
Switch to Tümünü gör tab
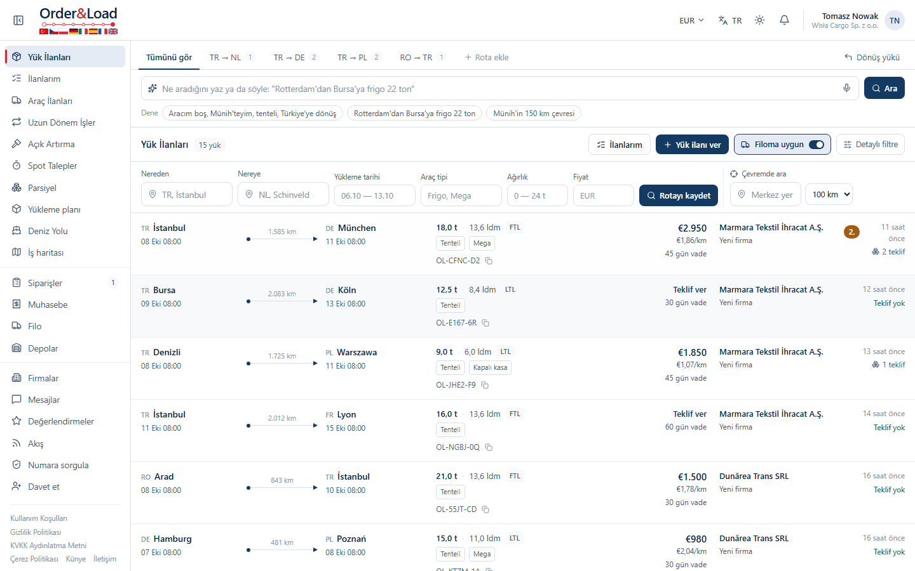pyautogui.click(x=169, y=57)
